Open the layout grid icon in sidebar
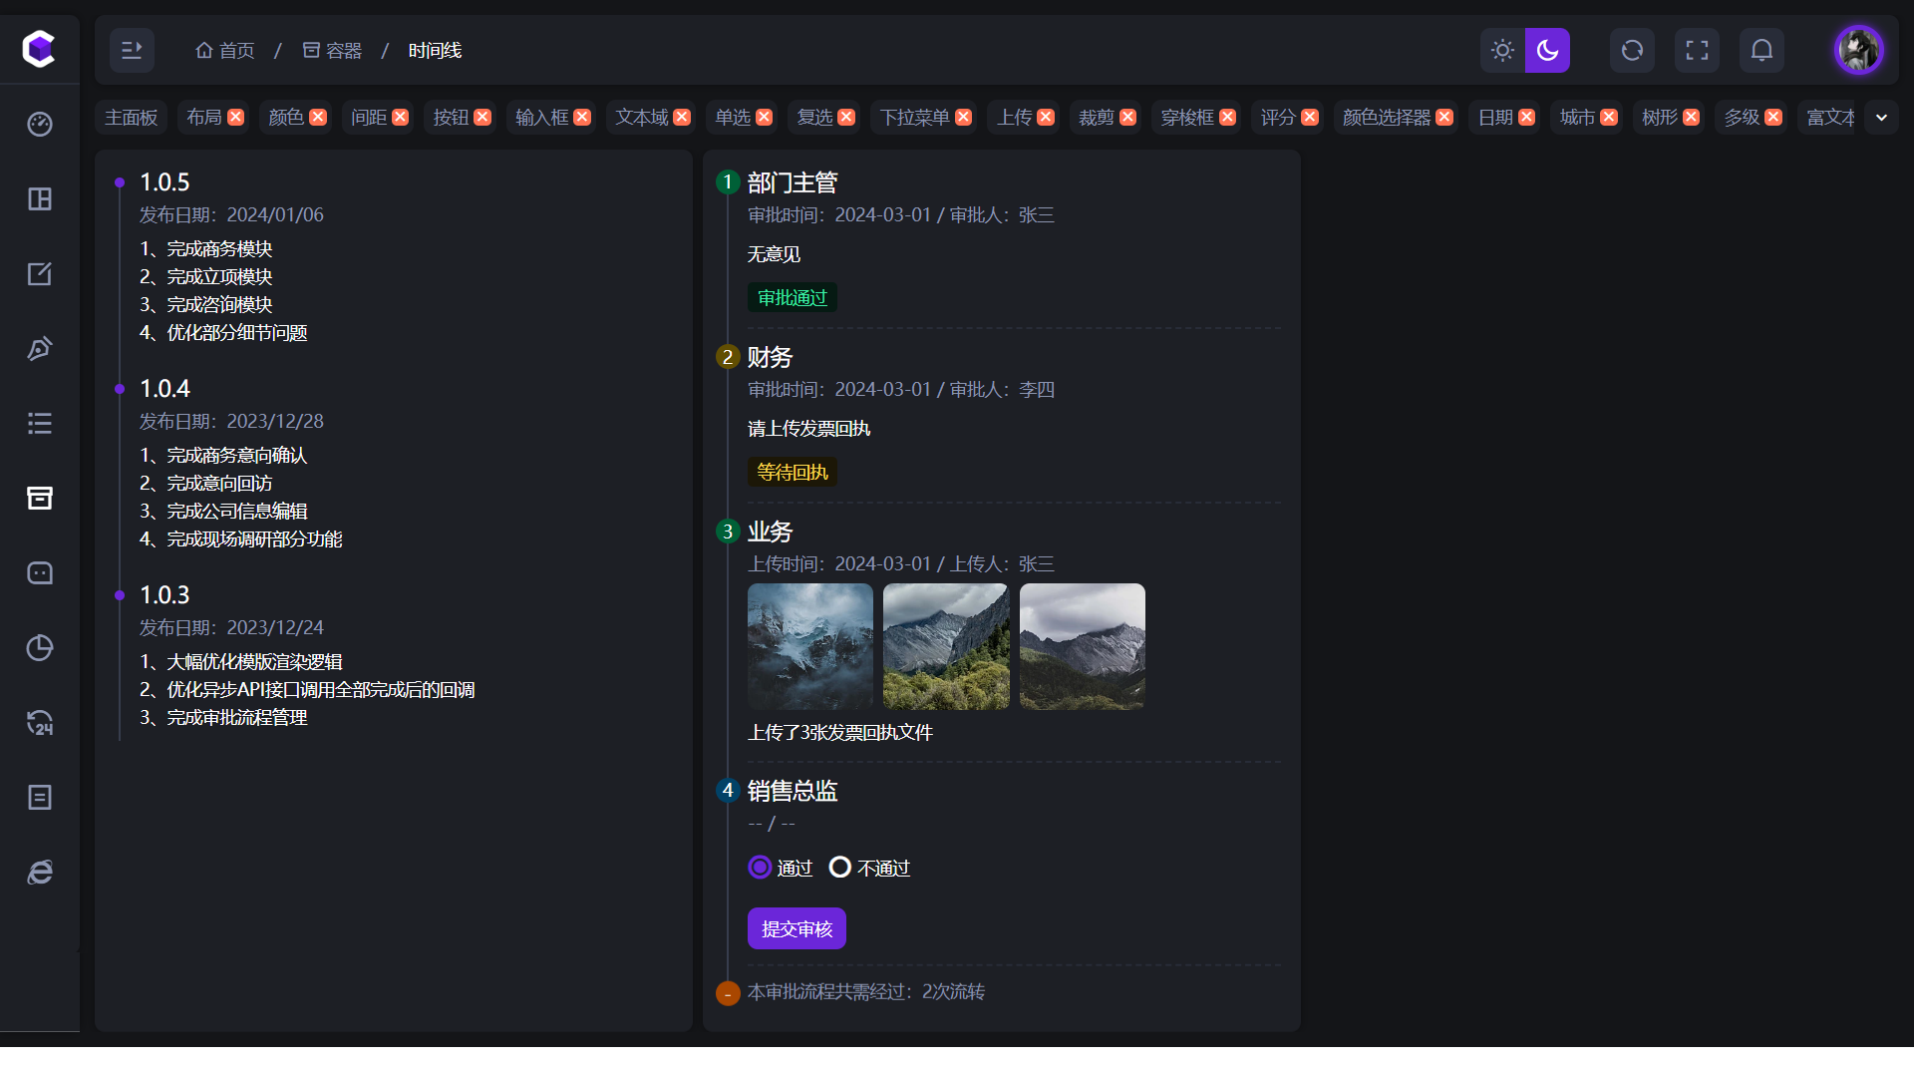Viewport: 1914px width, 1068px height. (40, 198)
